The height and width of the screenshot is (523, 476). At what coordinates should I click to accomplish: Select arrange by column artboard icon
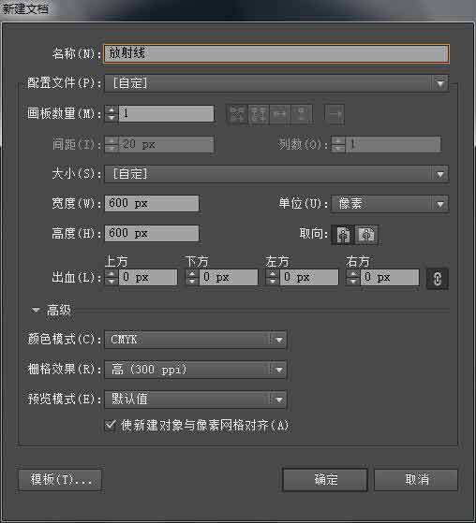(302, 114)
